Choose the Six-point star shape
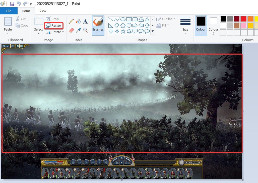 [129, 31]
